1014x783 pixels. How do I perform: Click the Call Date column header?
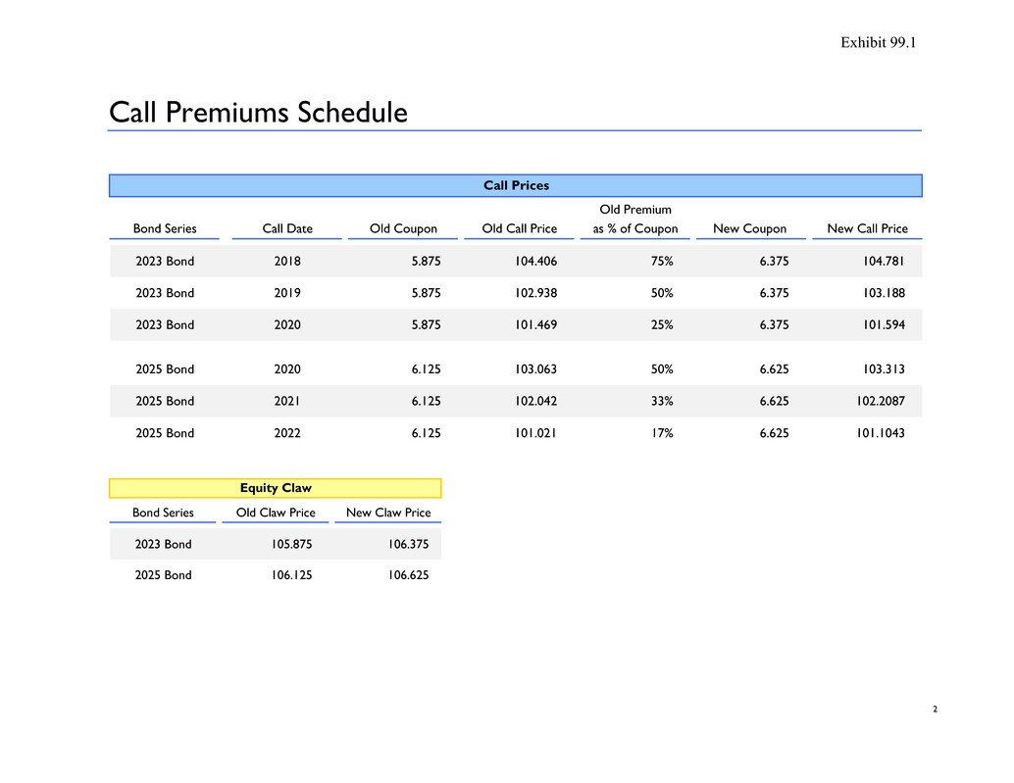(x=287, y=229)
